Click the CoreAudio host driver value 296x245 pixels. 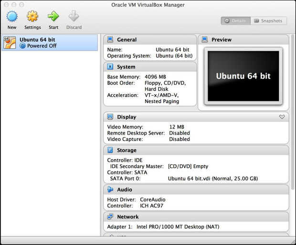coord(153,200)
